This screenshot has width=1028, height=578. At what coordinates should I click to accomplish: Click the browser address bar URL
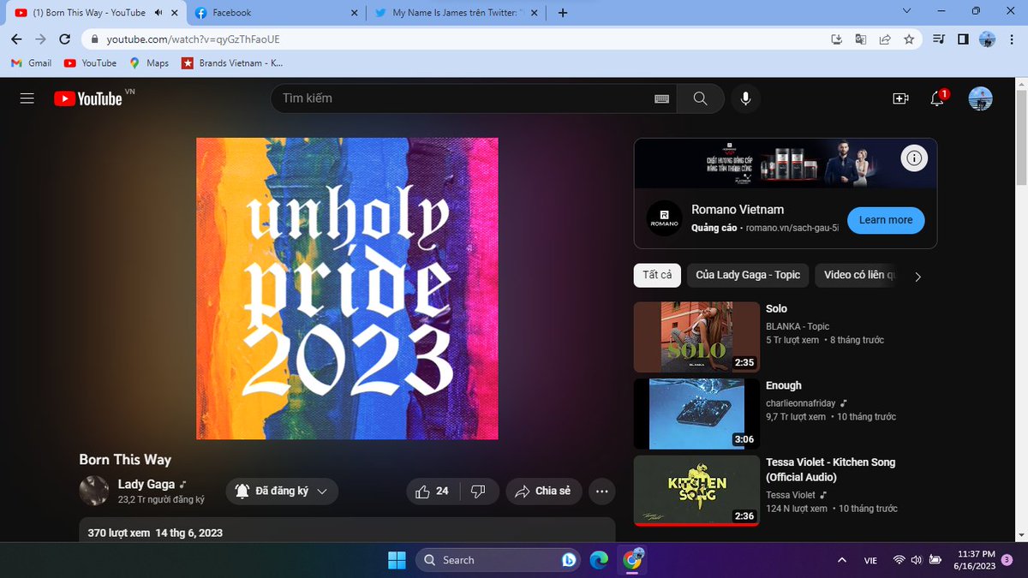click(193, 39)
